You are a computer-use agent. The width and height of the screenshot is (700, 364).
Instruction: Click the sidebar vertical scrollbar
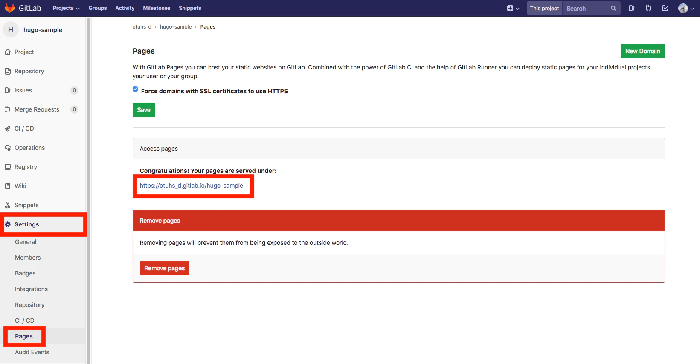[89, 190]
